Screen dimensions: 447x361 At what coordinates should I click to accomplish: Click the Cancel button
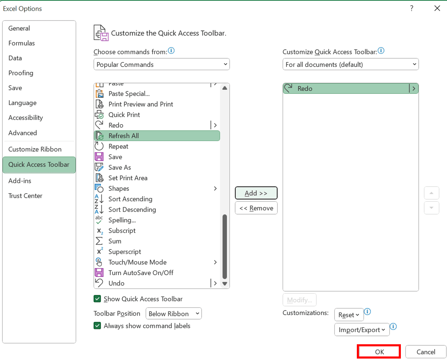pyautogui.click(x=426, y=352)
